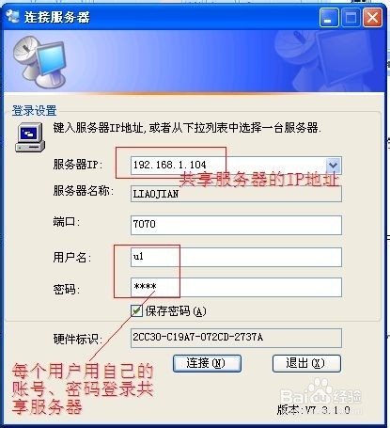Focus the 用户名 field containing u1
390x428 pixels.
click(236, 257)
